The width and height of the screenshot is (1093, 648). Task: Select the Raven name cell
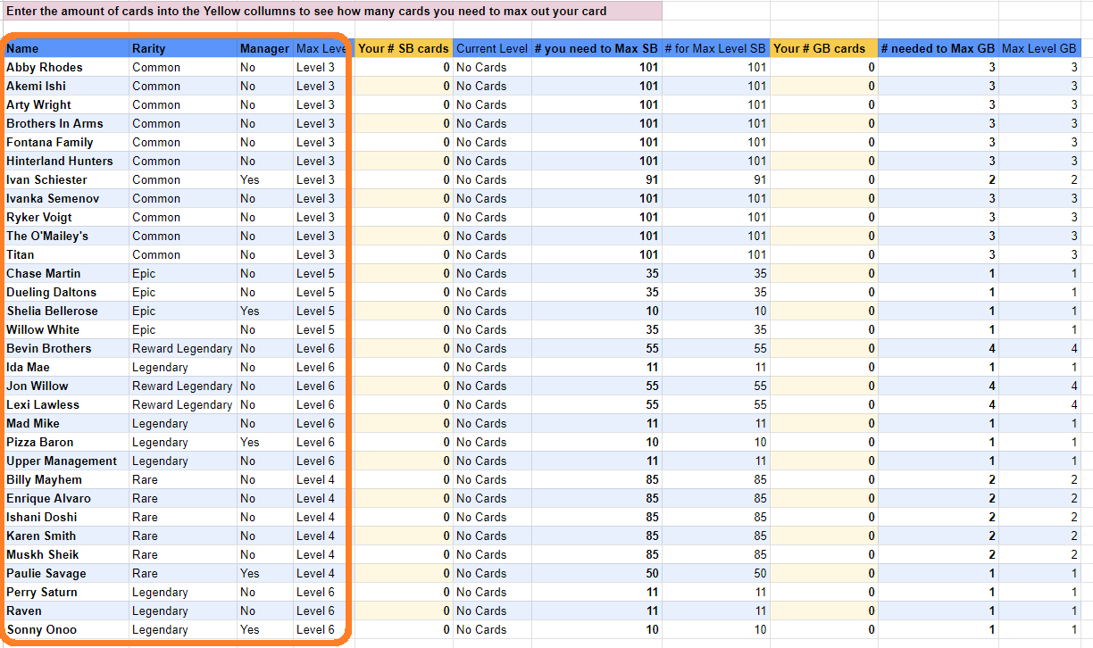(67, 611)
